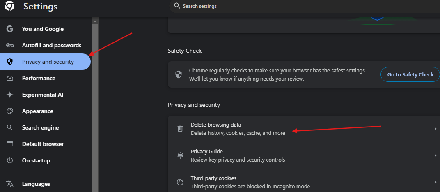Screen dimensions: 440x192
Task: Click the Experimental AI sparkle icon
Action: tap(10, 95)
